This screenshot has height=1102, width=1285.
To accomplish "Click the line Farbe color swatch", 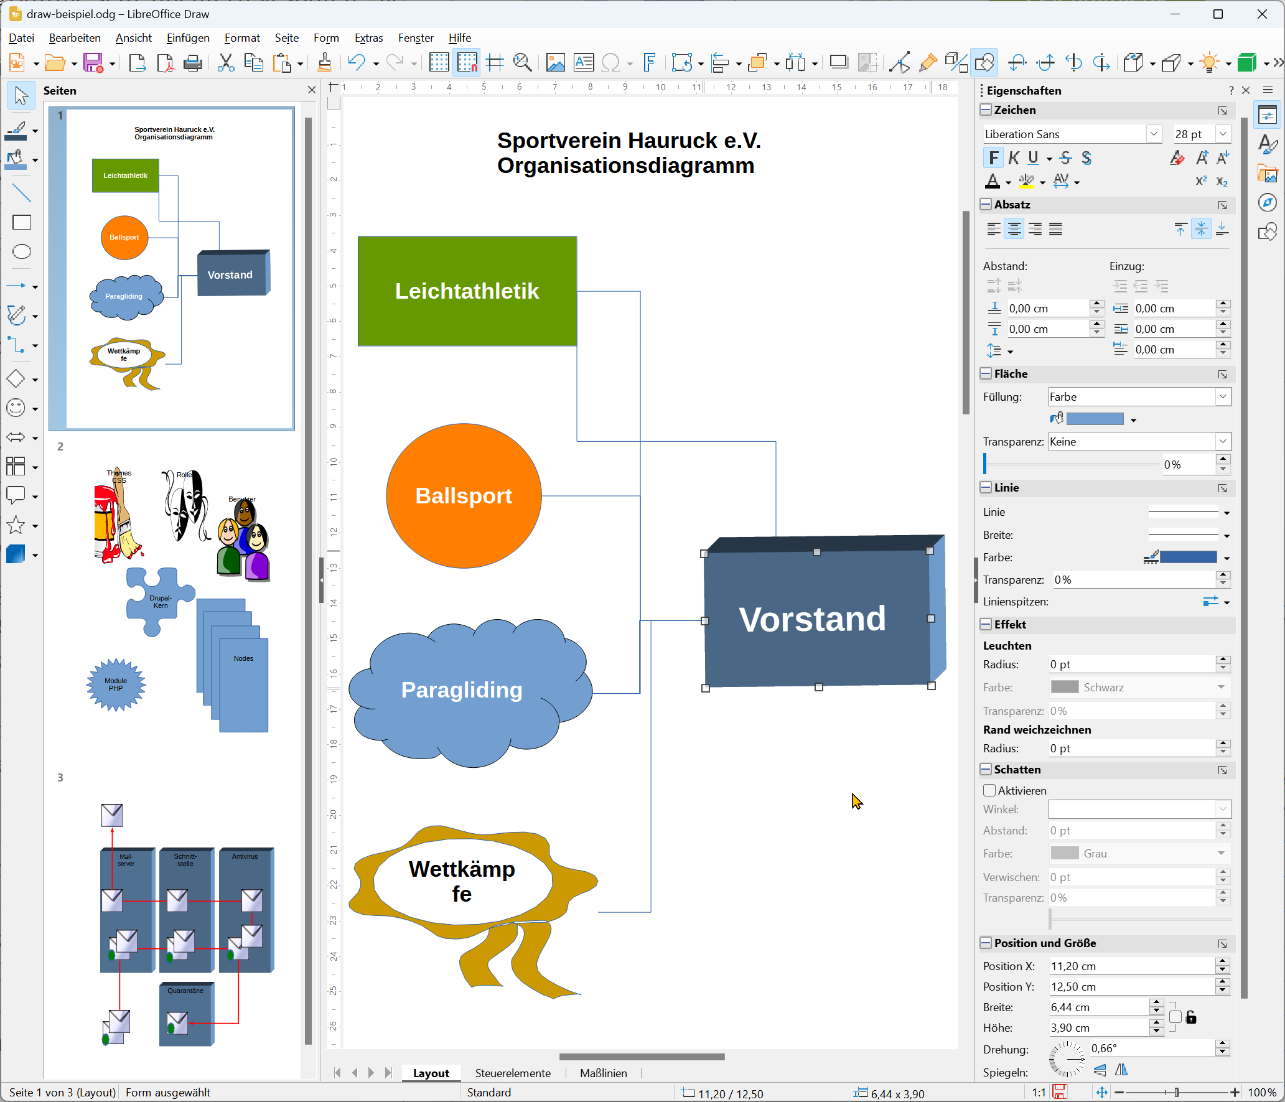I will (x=1189, y=558).
